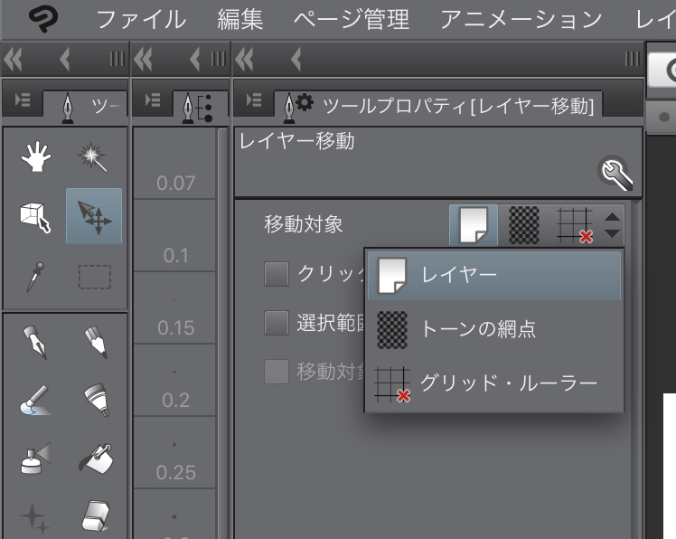Choose グリッド・ルーラー from the dropdown list
676x539 pixels.
click(494, 383)
